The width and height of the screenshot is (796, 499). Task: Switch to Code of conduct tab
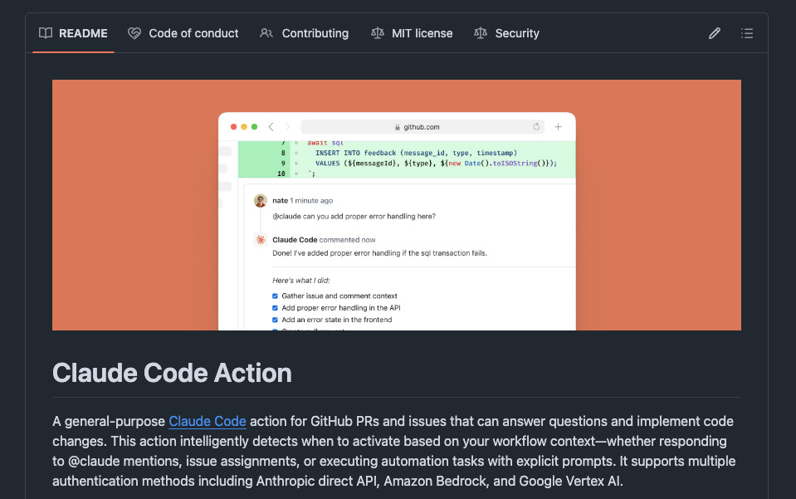(x=183, y=33)
